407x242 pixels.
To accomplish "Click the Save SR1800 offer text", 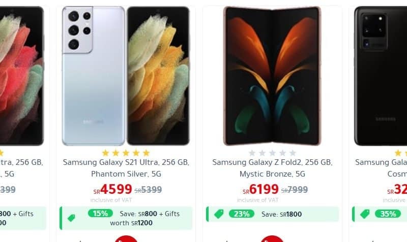I will click(282, 214).
